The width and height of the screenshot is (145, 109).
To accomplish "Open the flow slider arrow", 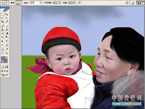I will point(75,3).
